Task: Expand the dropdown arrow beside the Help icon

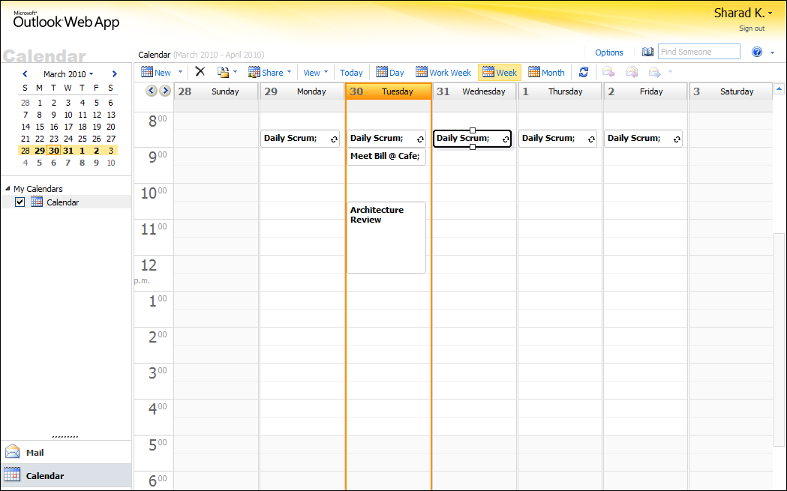Action: [x=772, y=52]
